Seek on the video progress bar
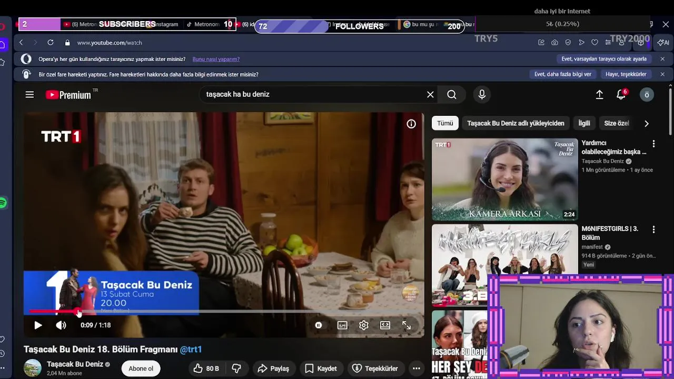 (224, 312)
